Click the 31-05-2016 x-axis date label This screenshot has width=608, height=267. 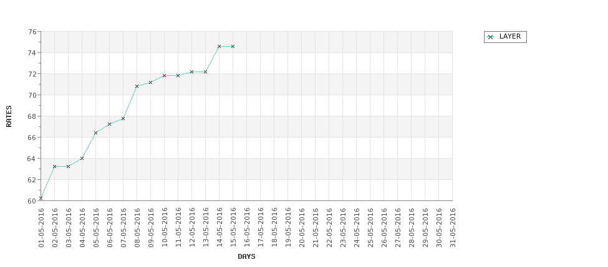pos(452,227)
